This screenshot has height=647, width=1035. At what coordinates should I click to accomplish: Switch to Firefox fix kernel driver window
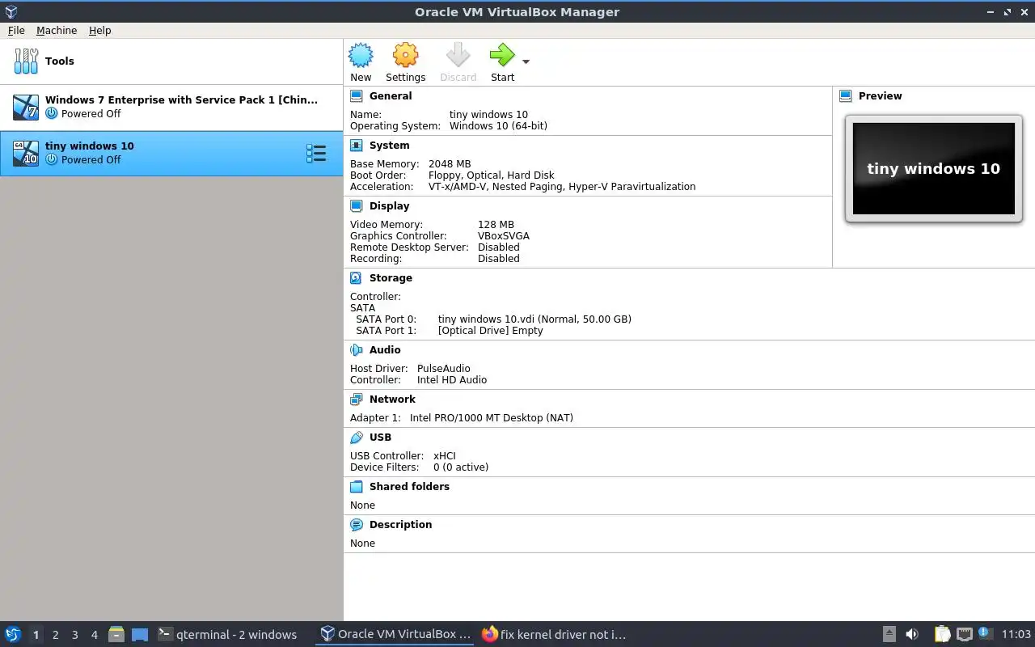click(554, 635)
